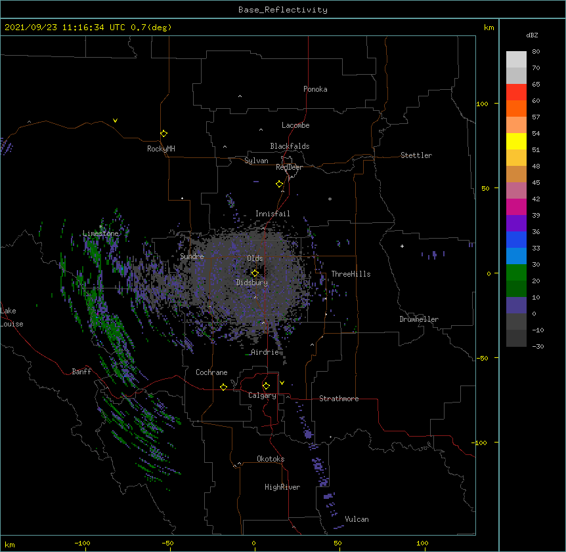Click the yellow radar site marker between Olds and Didsbury
566x552 pixels.
(255, 273)
